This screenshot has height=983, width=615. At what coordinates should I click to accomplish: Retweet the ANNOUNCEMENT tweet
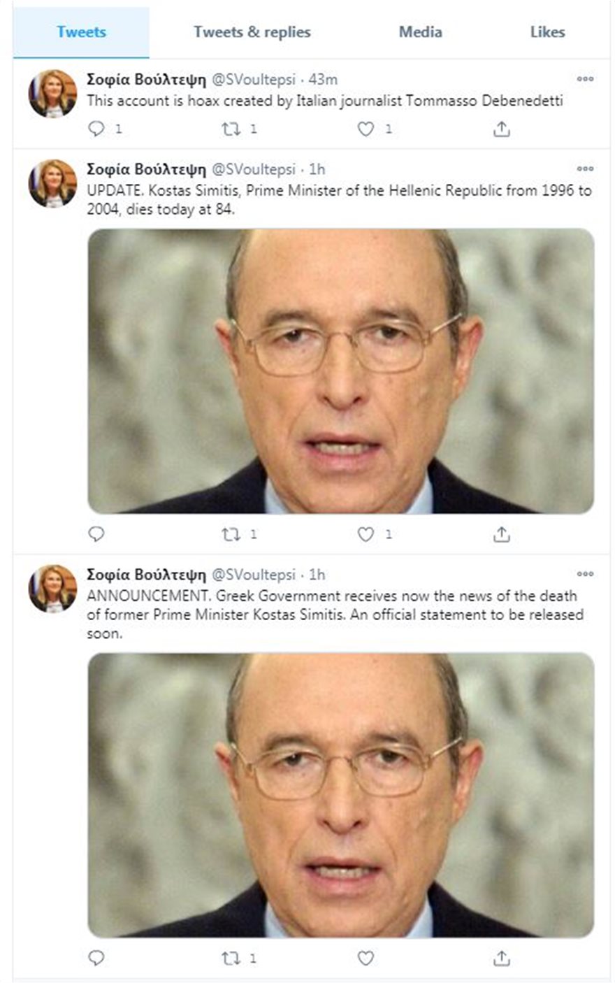click(231, 958)
